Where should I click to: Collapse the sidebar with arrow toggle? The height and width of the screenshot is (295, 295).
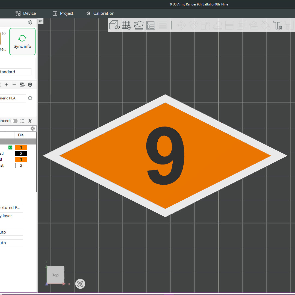pyautogui.click(x=41, y=21)
